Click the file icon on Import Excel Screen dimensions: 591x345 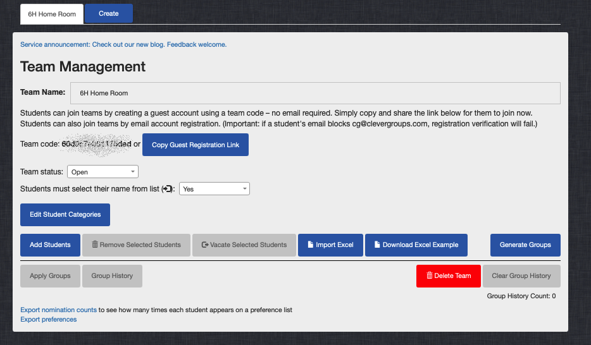311,245
